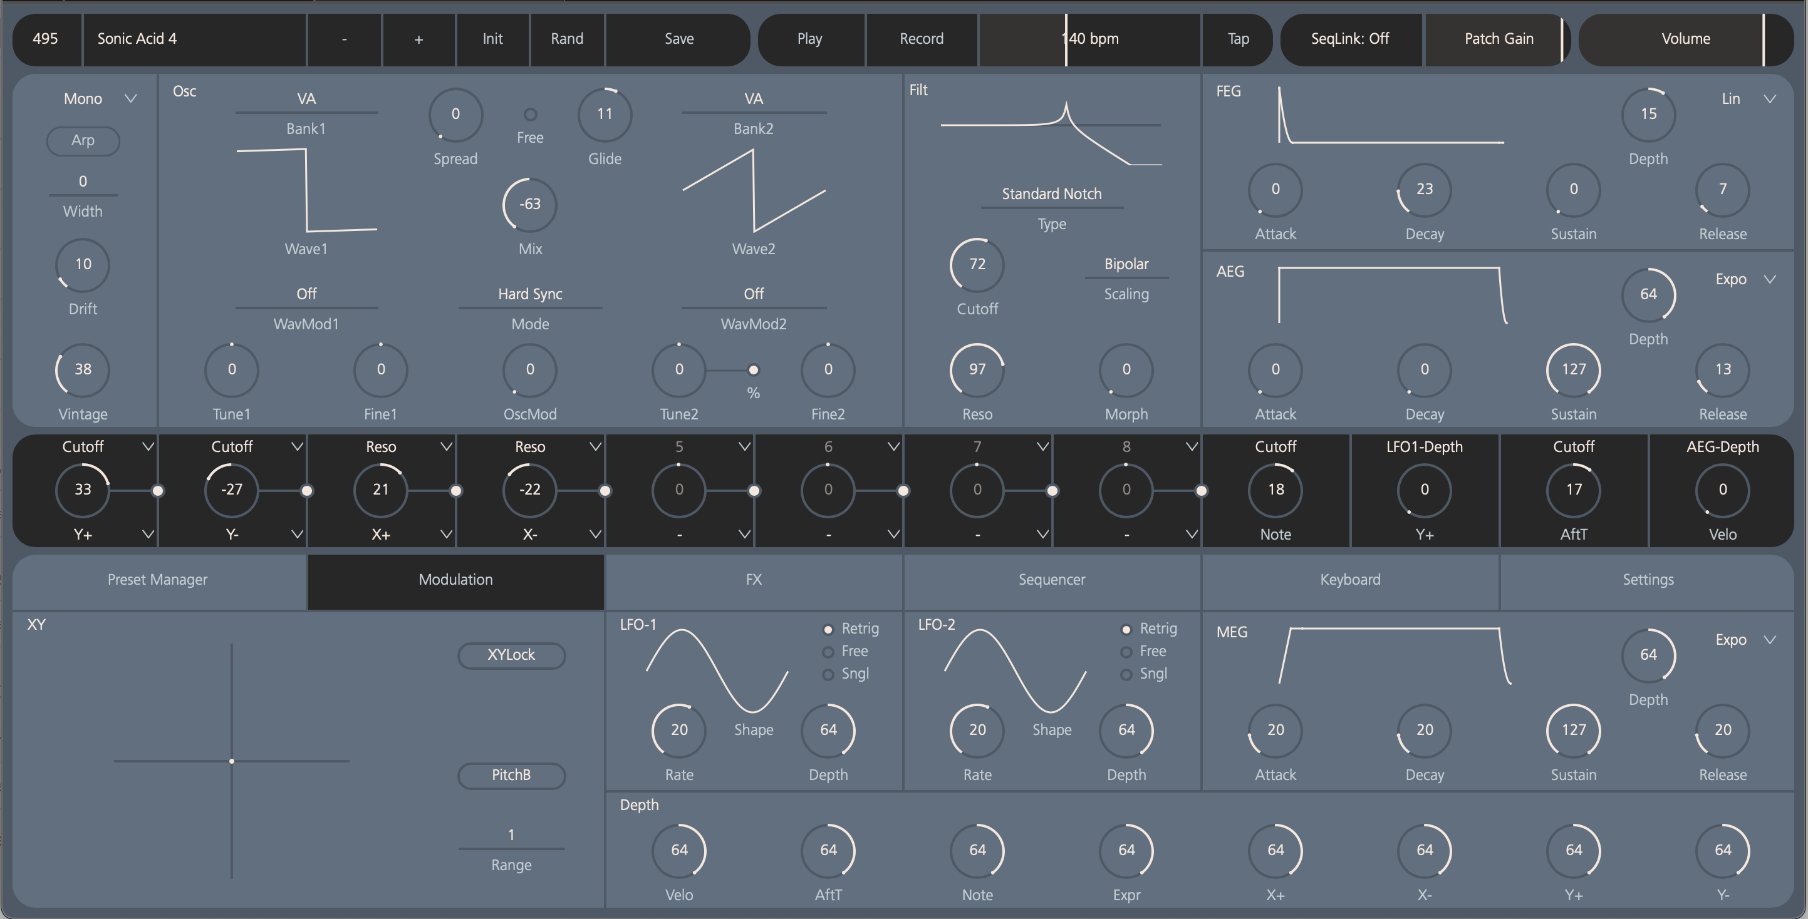1808x919 pixels.
Task: Toggle the oscillator Free phase button
Action: click(x=531, y=115)
